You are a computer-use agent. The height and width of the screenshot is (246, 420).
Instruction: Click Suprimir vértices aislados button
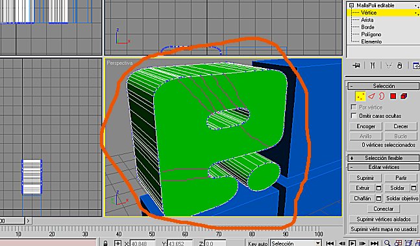[383, 219]
